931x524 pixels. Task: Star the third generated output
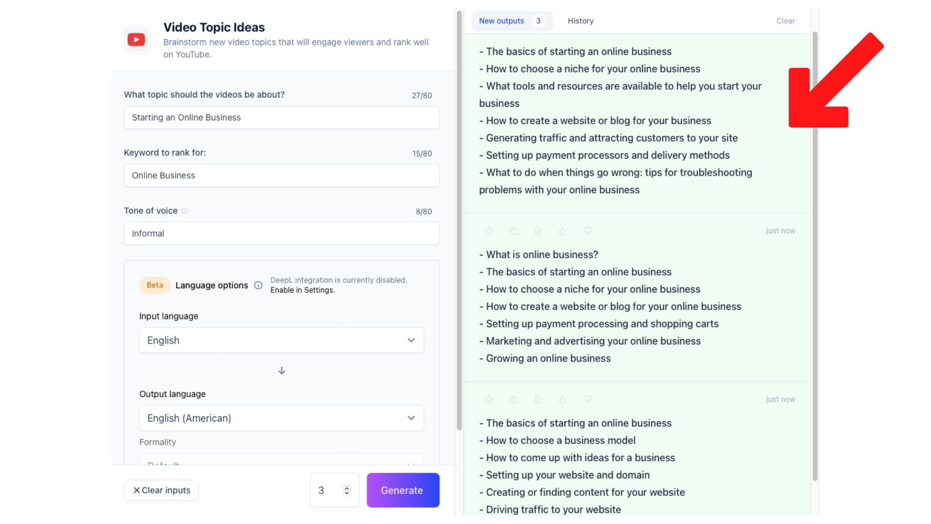point(489,399)
